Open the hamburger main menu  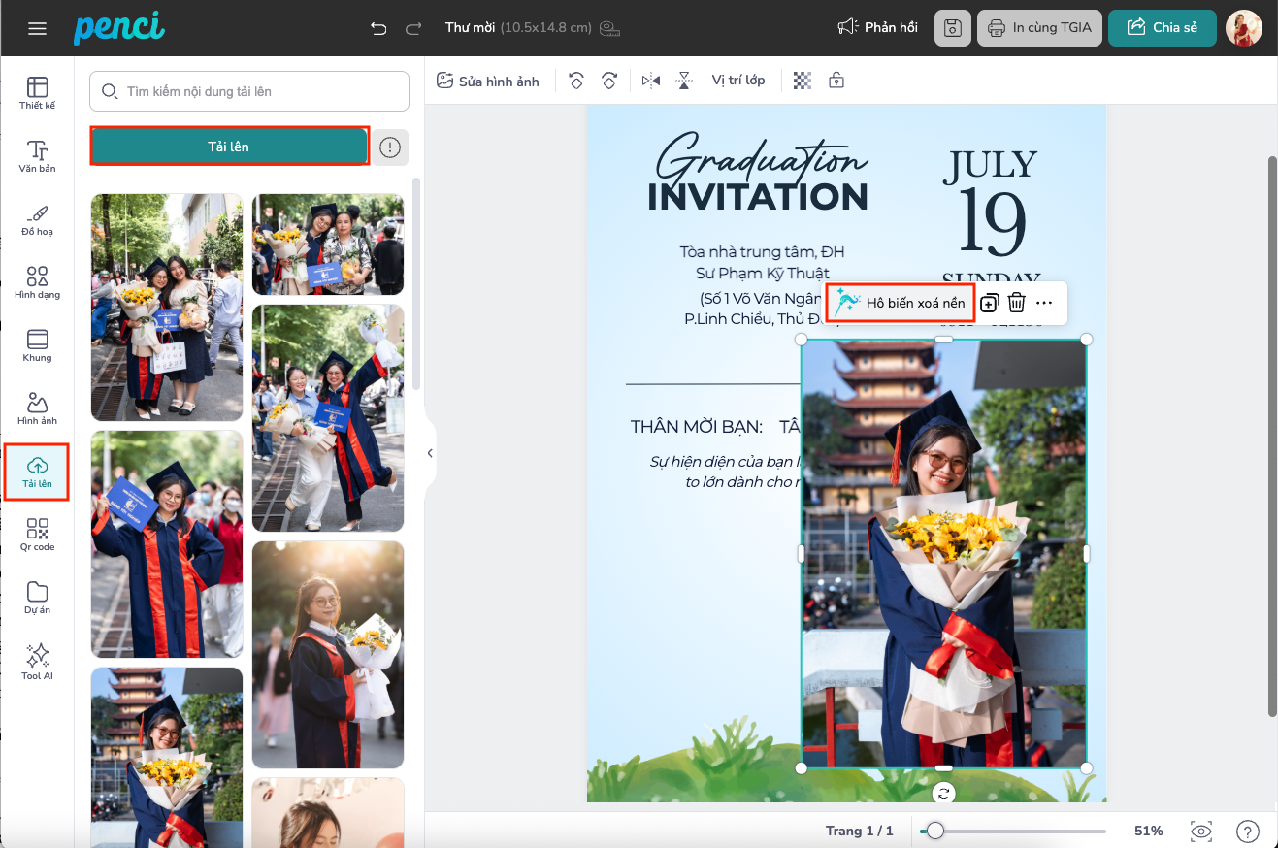click(37, 28)
